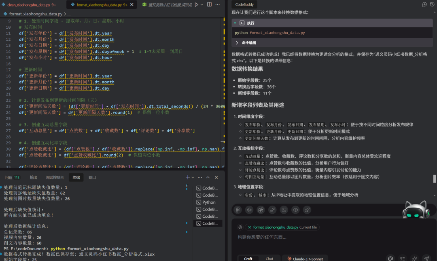Viewport: 437px width, 261px height.
Task: Click the Figma icon in CodeBuddy toolbar
Action: click(x=238, y=210)
